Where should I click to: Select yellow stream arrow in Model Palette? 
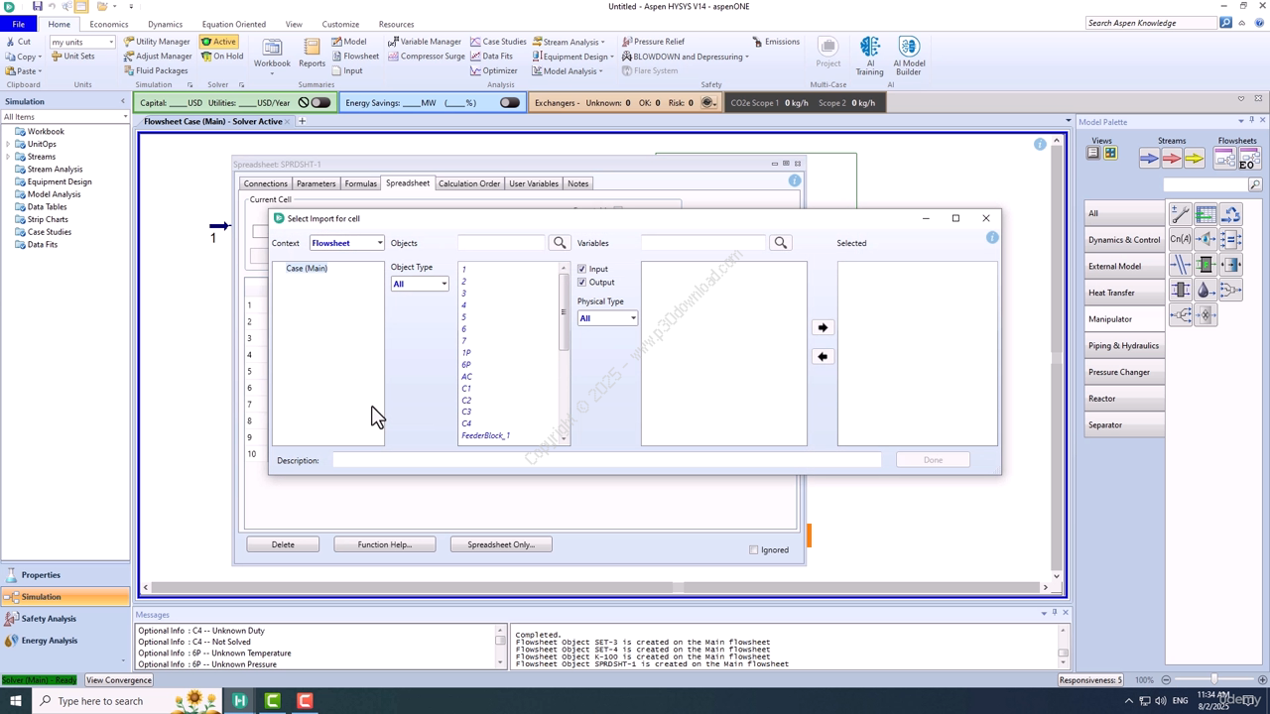[1194, 158]
